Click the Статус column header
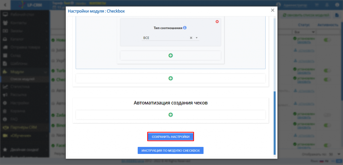The image size is (343, 165). [304, 25]
